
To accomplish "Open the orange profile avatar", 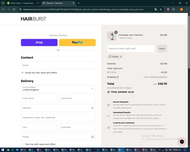I will [x=181, y=9].
